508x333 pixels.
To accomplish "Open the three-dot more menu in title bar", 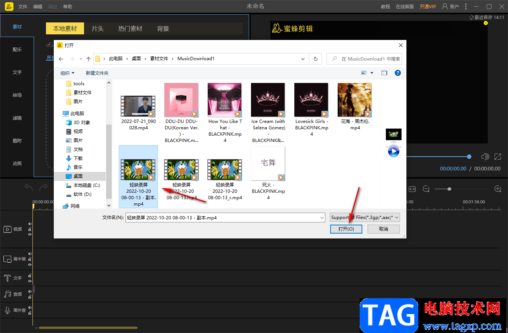I will [466, 6].
